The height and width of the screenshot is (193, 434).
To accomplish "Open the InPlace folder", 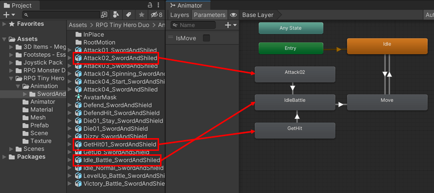I will tap(90, 34).
